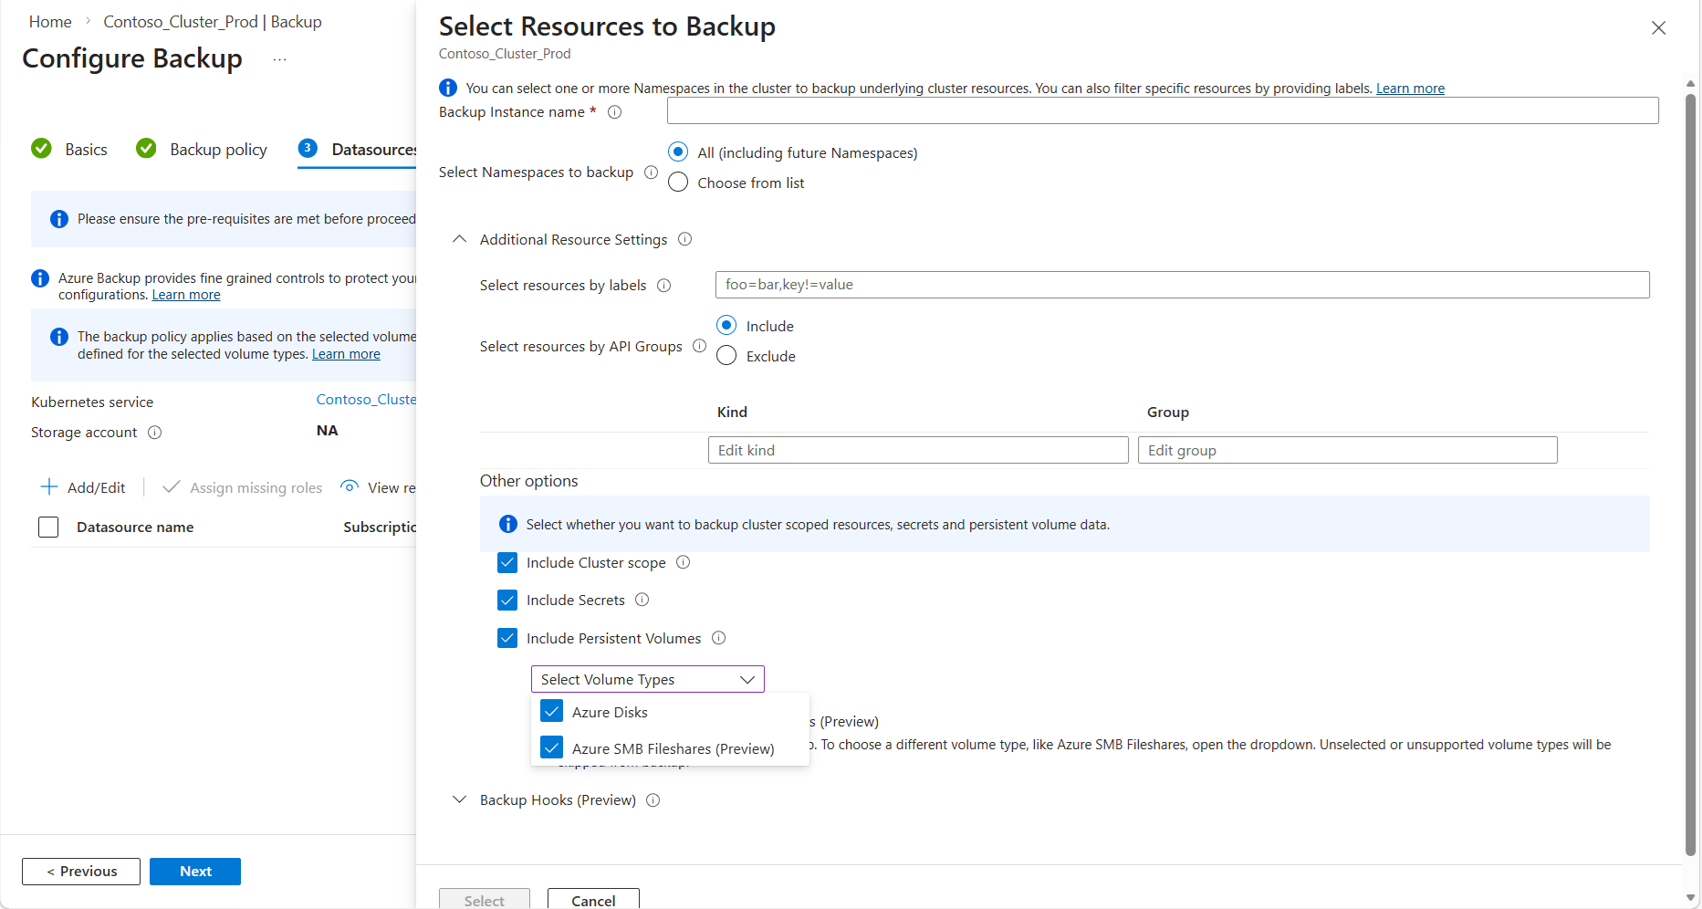1702x909 pixels.
Task: Select the Exclude API Groups radio button
Action: pyautogui.click(x=726, y=356)
